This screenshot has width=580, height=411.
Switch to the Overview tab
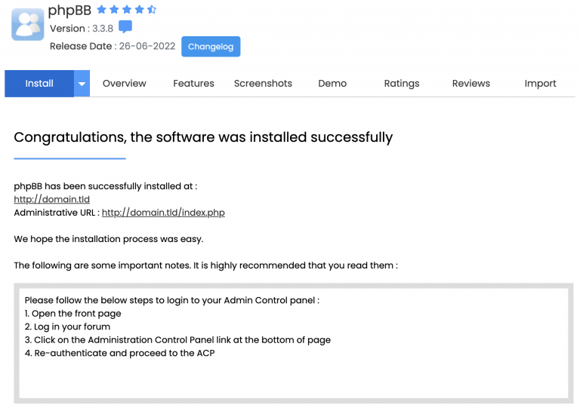(x=125, y=84)
